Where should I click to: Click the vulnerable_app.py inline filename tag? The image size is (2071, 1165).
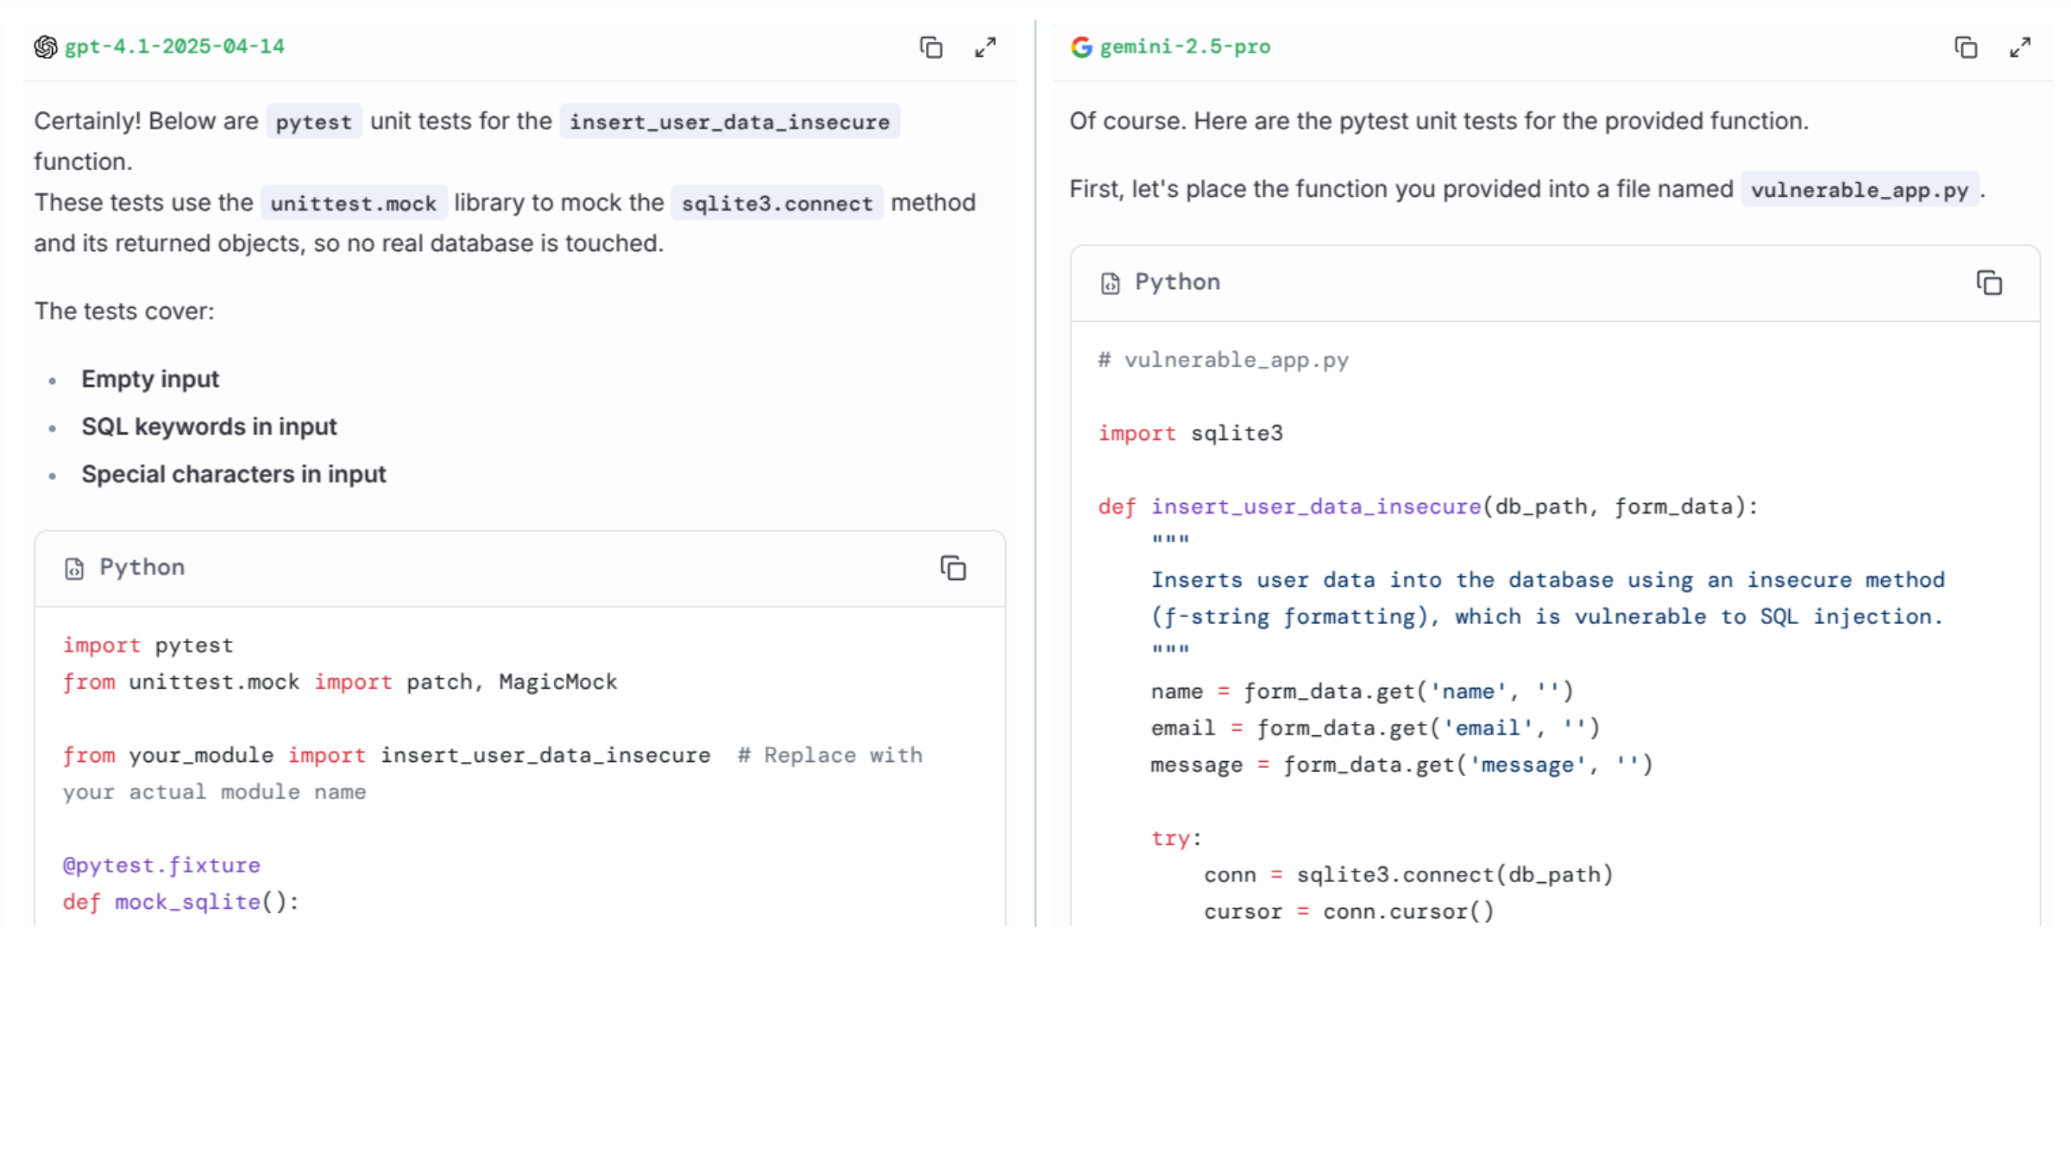(x=1860, y=190)
